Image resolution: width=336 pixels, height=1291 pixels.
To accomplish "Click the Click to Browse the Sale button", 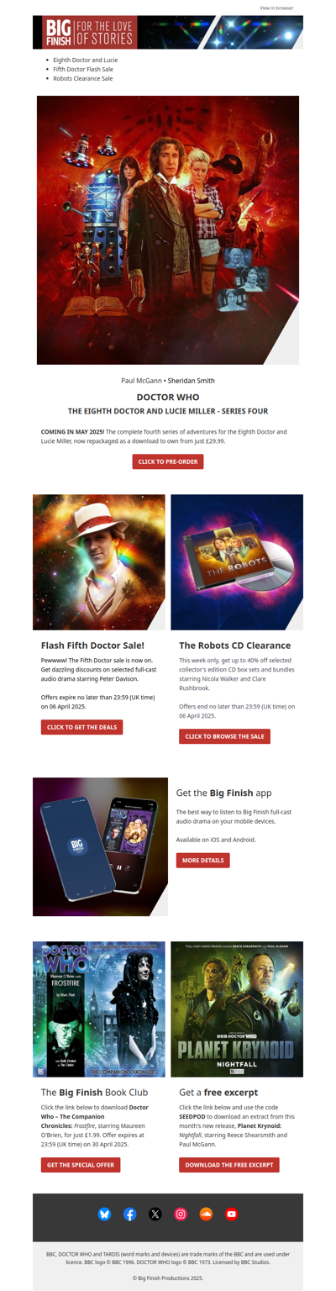I will click(x=224, y=736).
